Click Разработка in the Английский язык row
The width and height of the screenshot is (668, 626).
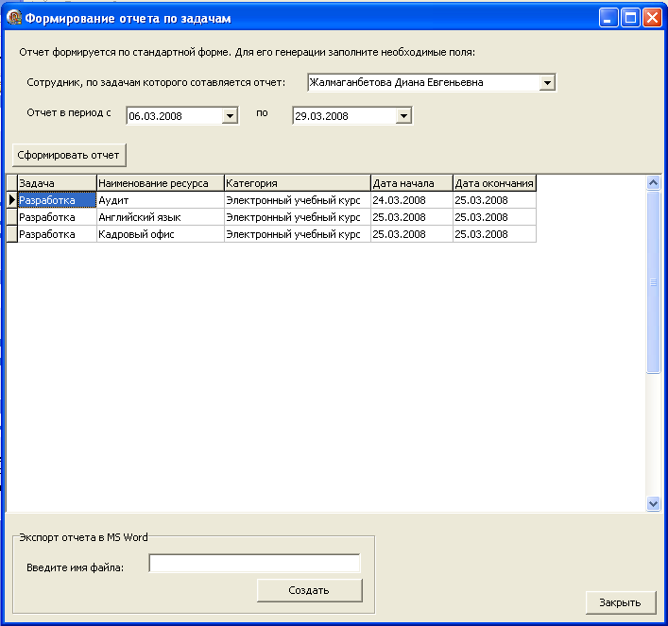click(x=57, y=217)
